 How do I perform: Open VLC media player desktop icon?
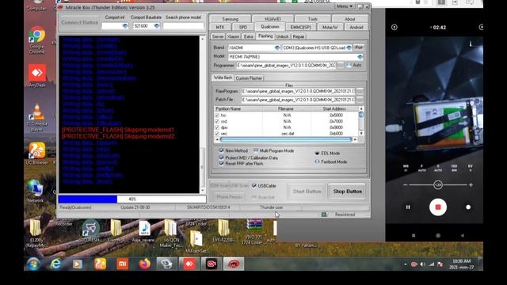click(x=37, y=117)
